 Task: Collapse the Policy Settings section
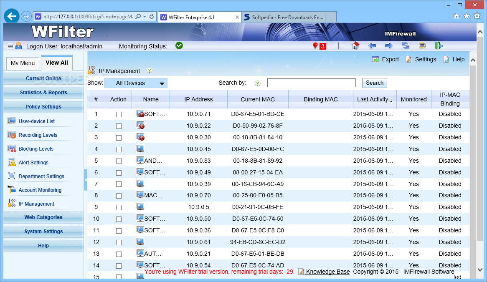pos(43,107)
